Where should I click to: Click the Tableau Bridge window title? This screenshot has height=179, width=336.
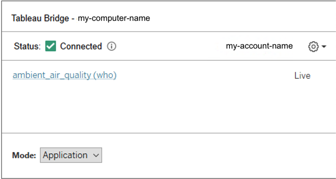click(x=81, y=18)
